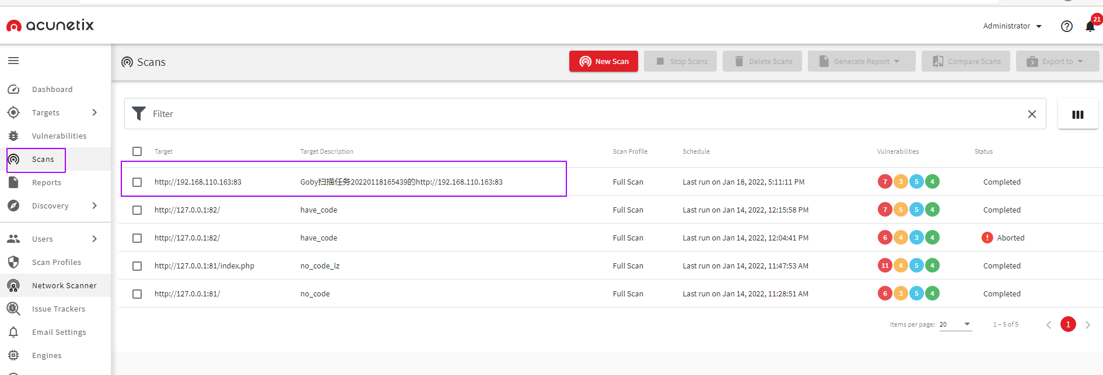Click the Scan Profiles shield icon
The width and height of the screenshot is (1103, 375).
click(x=13, y=262)
